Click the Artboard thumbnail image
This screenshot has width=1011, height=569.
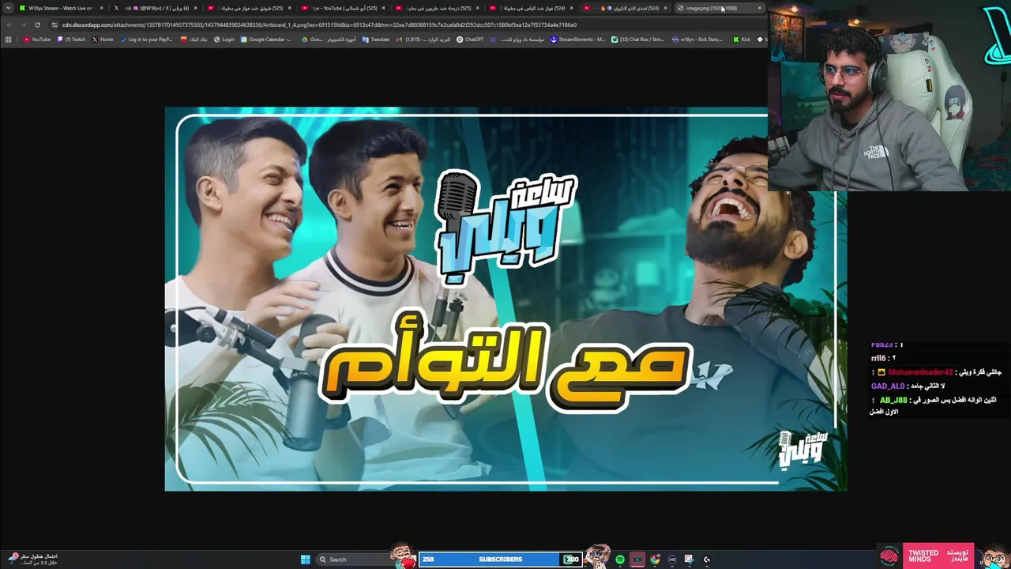(x=505, y=299)
